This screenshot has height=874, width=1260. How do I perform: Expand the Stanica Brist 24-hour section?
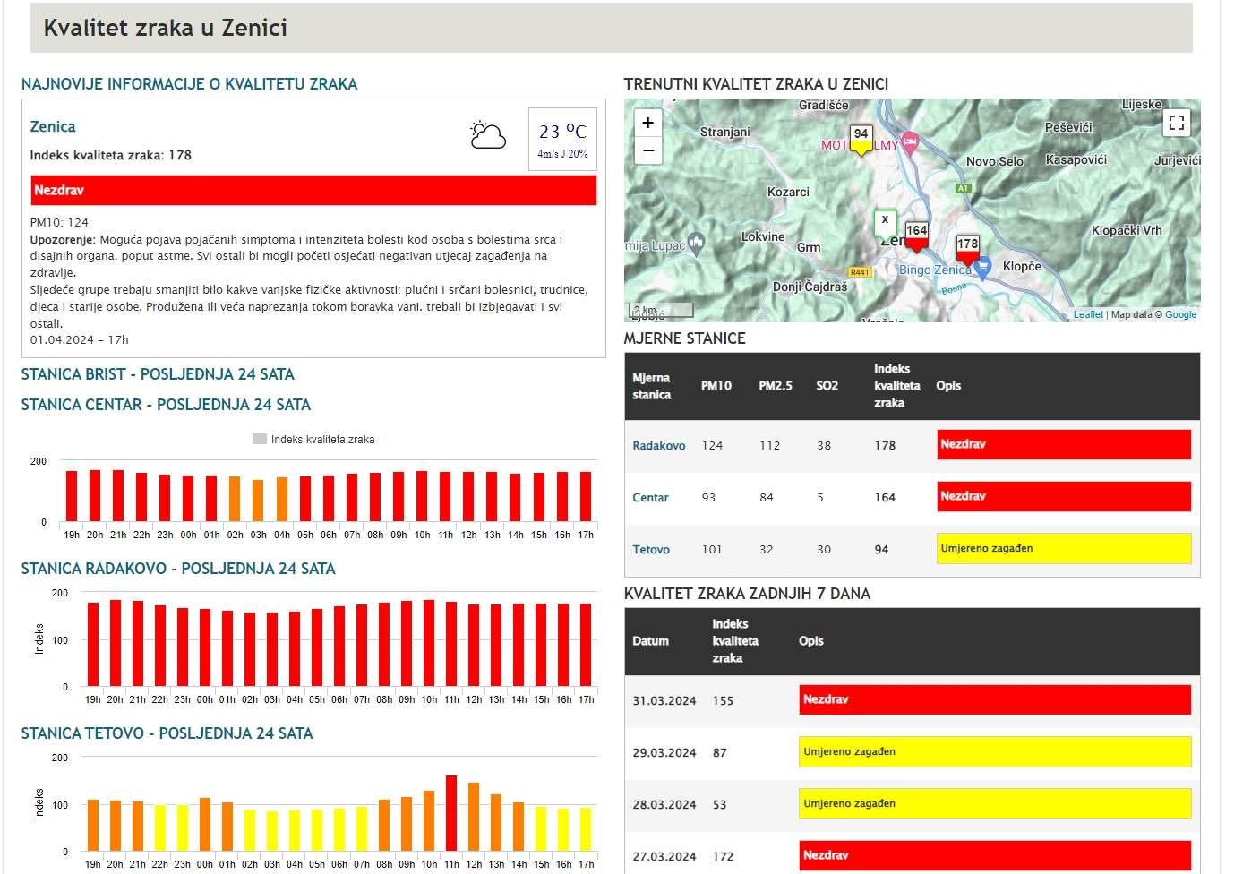click(158, 374)
